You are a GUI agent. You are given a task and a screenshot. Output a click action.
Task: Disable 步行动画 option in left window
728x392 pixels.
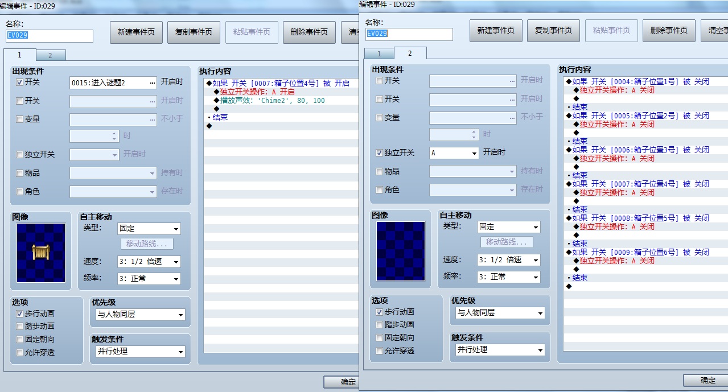pyautogui.click(x=20, y=313)
